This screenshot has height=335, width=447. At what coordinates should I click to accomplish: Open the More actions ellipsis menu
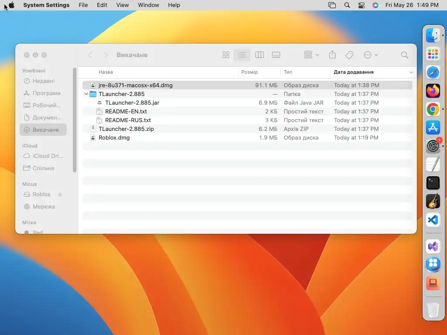pos(371,55)
